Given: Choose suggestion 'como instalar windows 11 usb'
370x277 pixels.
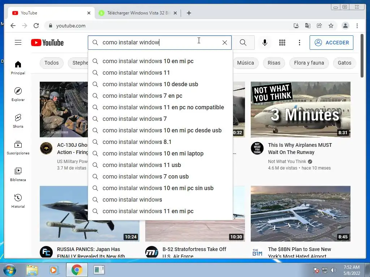Looking at the screenshot, I should pyautogui.click(x=160, y=165).
